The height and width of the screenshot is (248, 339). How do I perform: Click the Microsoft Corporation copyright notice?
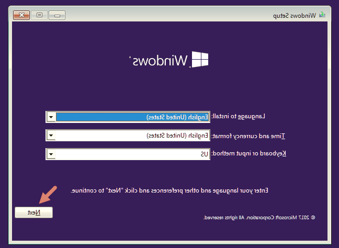coord(259,217)
